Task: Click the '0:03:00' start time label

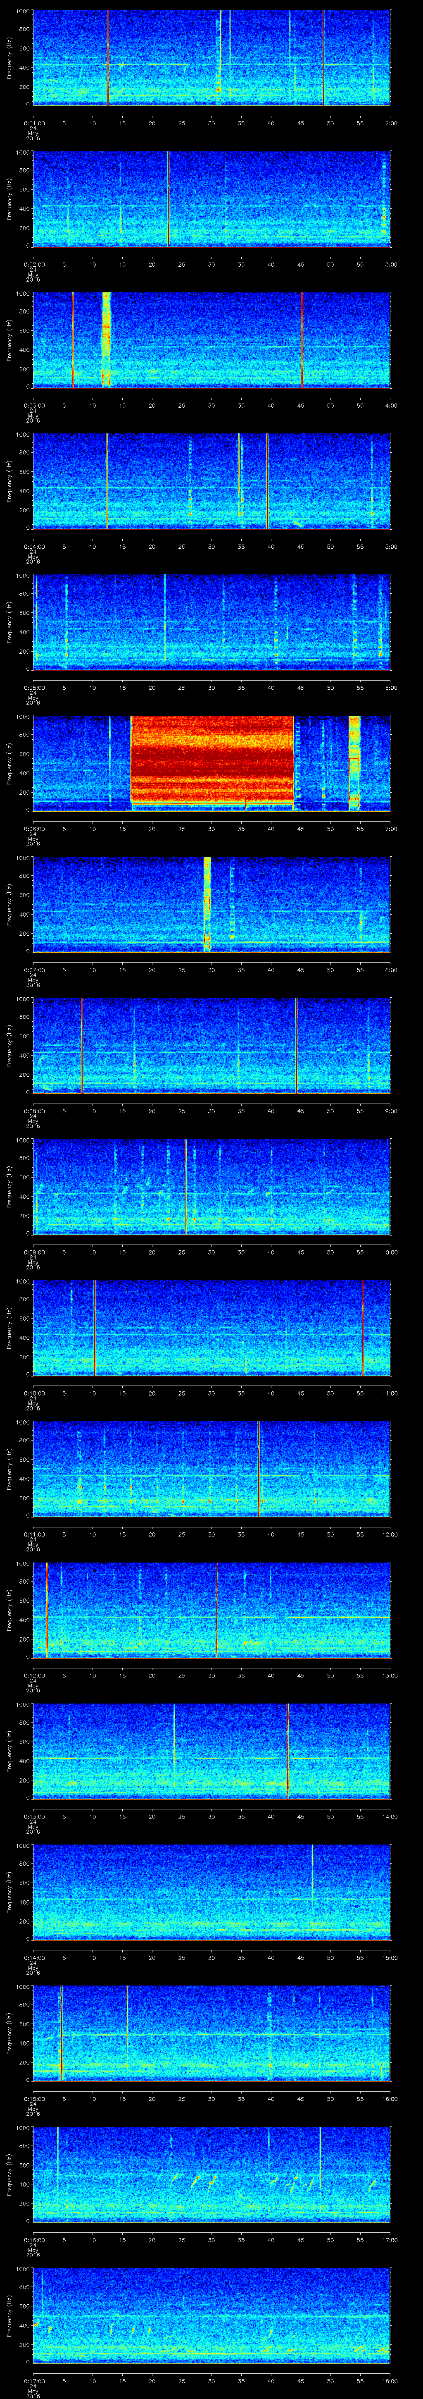Action: [33, 405]
